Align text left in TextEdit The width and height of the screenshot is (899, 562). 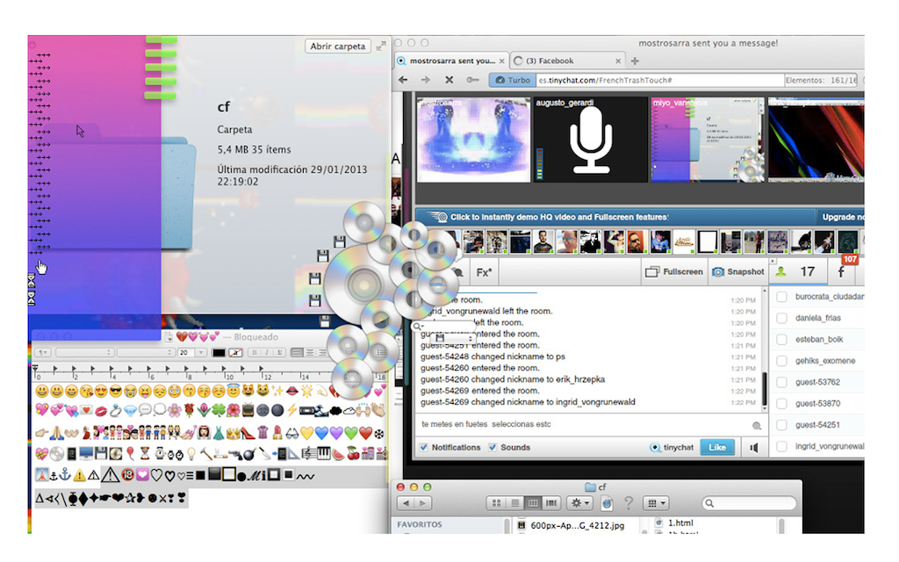point(297,353)
